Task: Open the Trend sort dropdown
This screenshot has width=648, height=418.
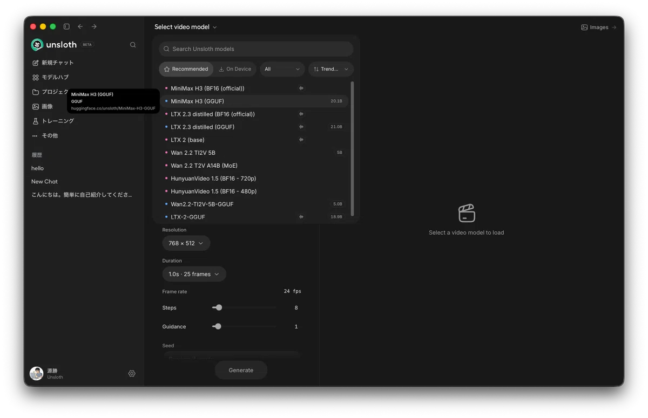Action: [331, 69]
